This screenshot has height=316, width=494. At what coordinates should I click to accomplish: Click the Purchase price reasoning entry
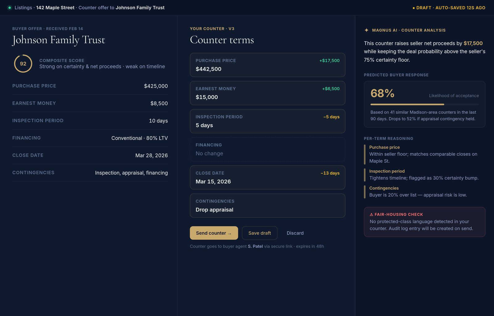pyautogui.click(x=425, y=154)
